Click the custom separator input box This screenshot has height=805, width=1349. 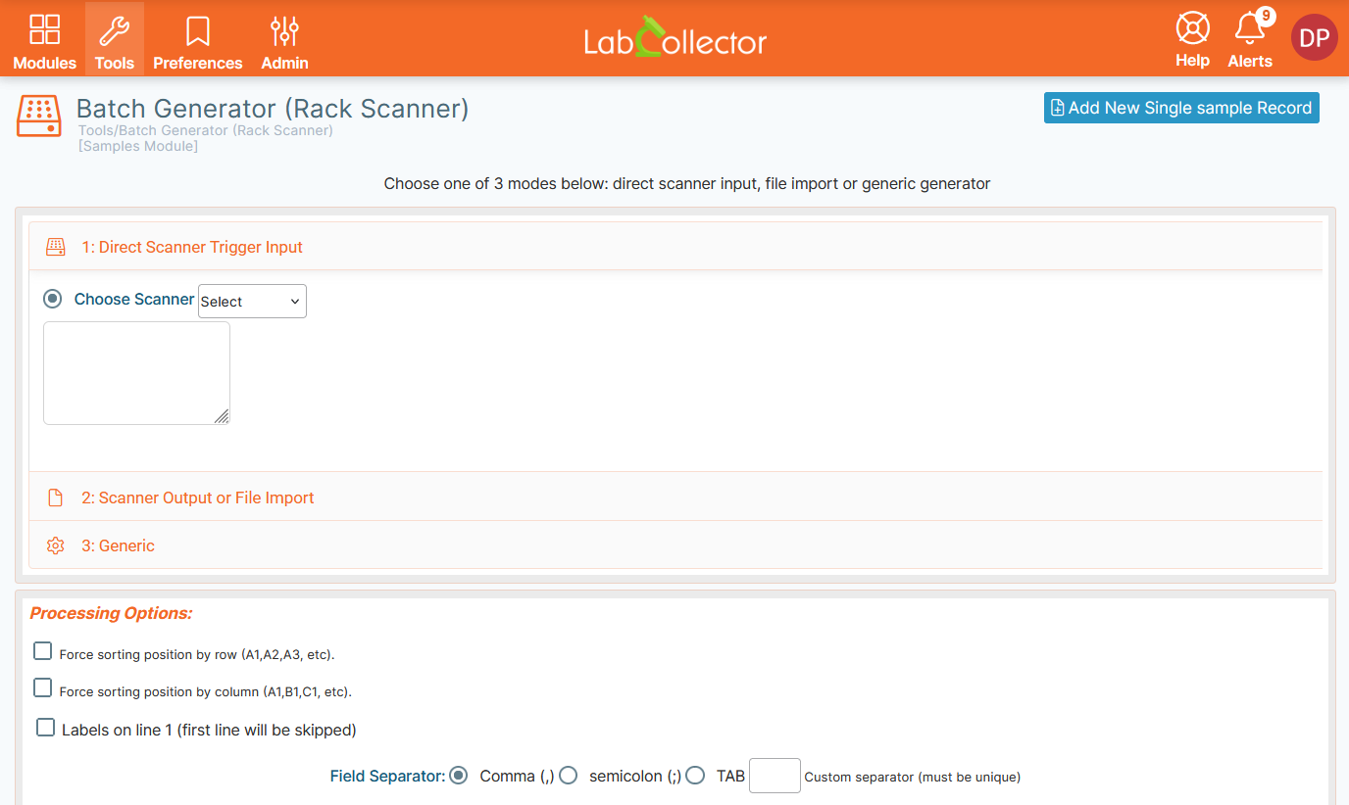[x=774, y=776]
